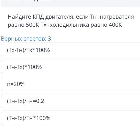The height and width of the screenshot is (140, 140).
Task: Click the 'Верных ответов: 3' label
Action: (26, 39)
